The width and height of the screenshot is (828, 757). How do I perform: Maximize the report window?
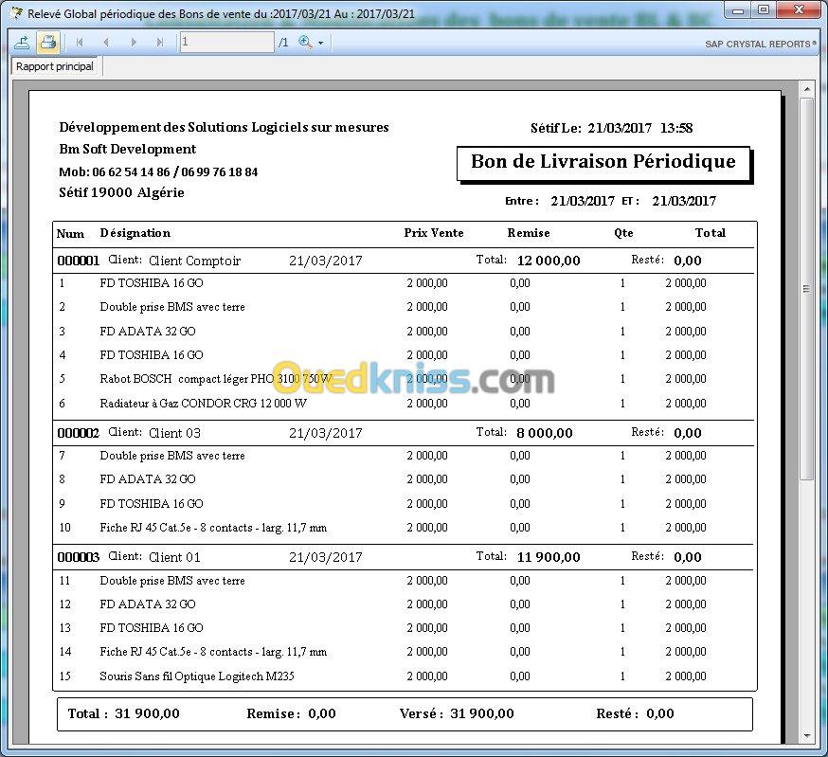point(764,10)
